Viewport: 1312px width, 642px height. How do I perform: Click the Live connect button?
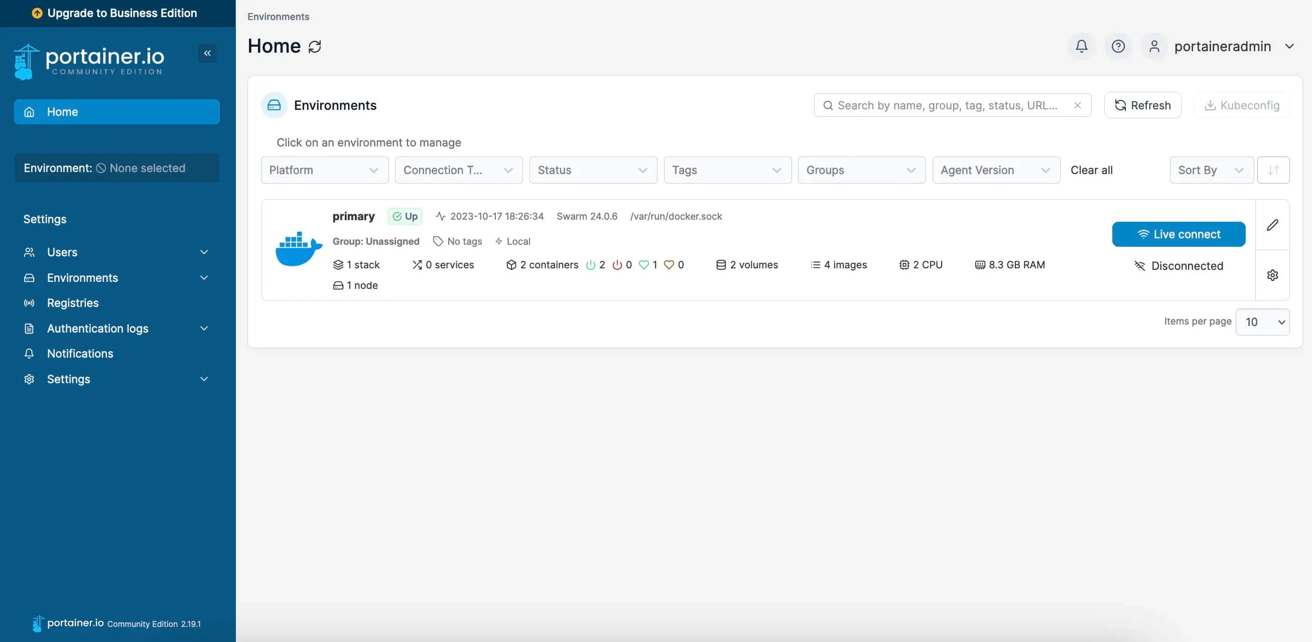pos(1178,234)
